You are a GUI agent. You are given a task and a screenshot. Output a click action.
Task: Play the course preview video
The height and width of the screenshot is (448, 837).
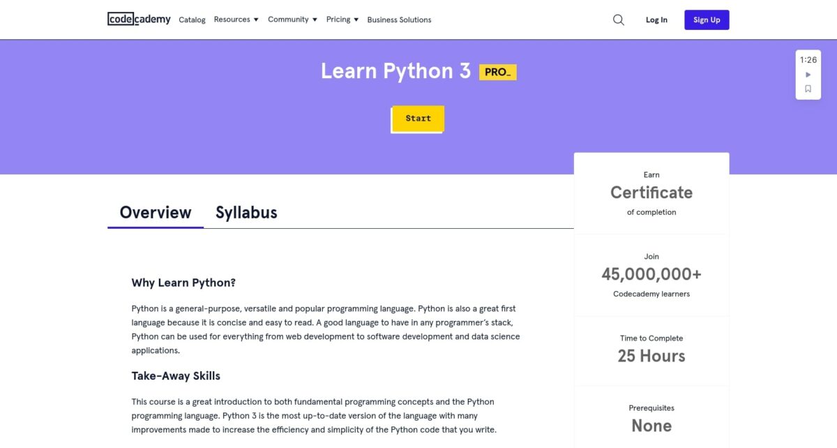808,74
